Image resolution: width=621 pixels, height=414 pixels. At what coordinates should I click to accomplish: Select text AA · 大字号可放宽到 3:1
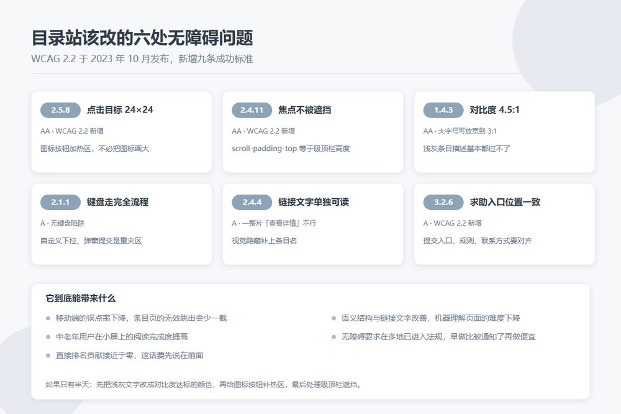(x=460, y=131)
